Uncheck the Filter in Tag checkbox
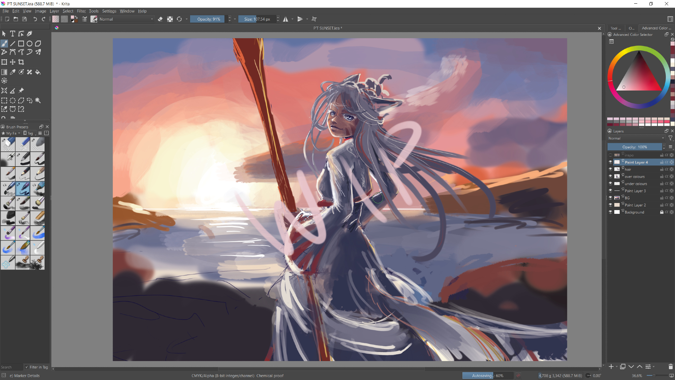The height and width of the screenshot is (380, 675). pyautogui.click(x=27, y=367)
